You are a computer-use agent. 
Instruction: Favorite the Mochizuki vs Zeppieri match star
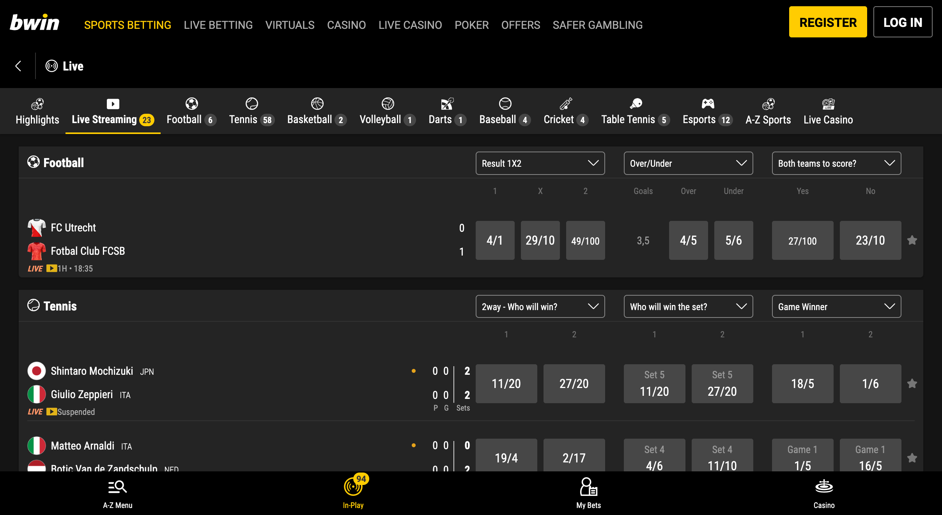pyautogui.click(x=912, y=384)
